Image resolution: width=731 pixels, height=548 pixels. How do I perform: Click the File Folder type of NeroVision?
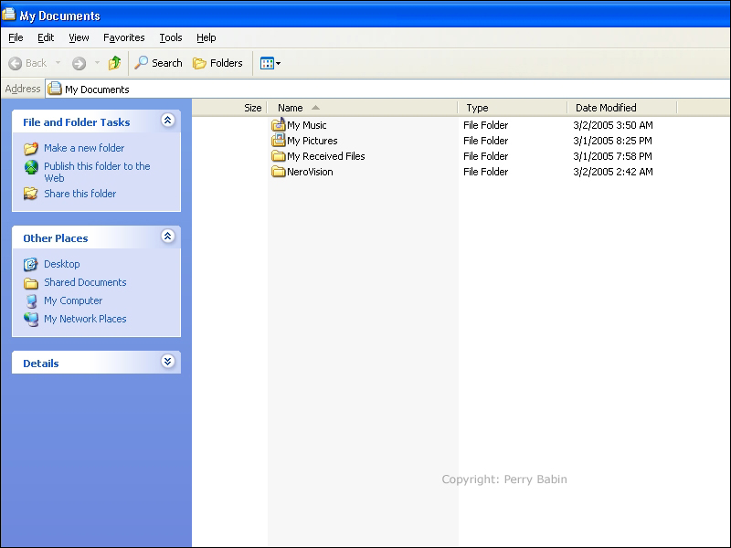(486, 172)
